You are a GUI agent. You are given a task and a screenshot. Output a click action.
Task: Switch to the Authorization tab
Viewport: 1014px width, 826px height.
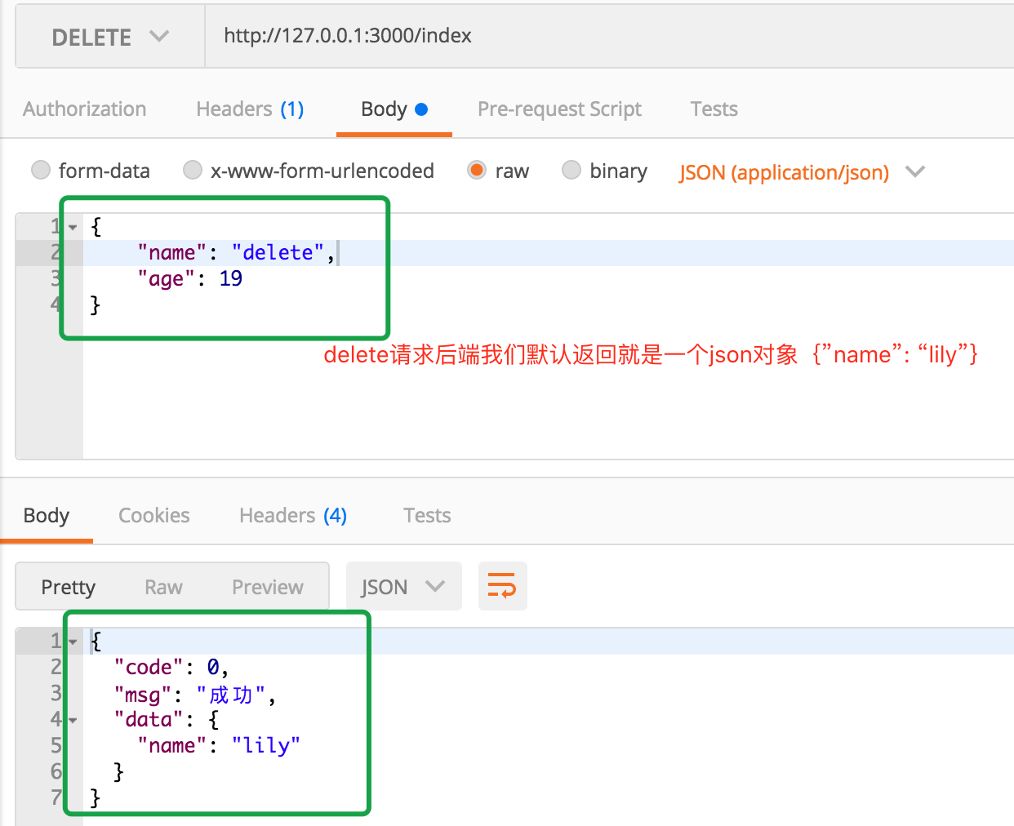[85, 109]
